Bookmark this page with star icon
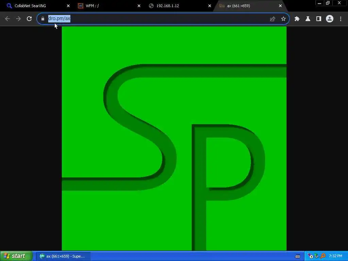Screen dimensions: 348x261 tap(283, 19)
